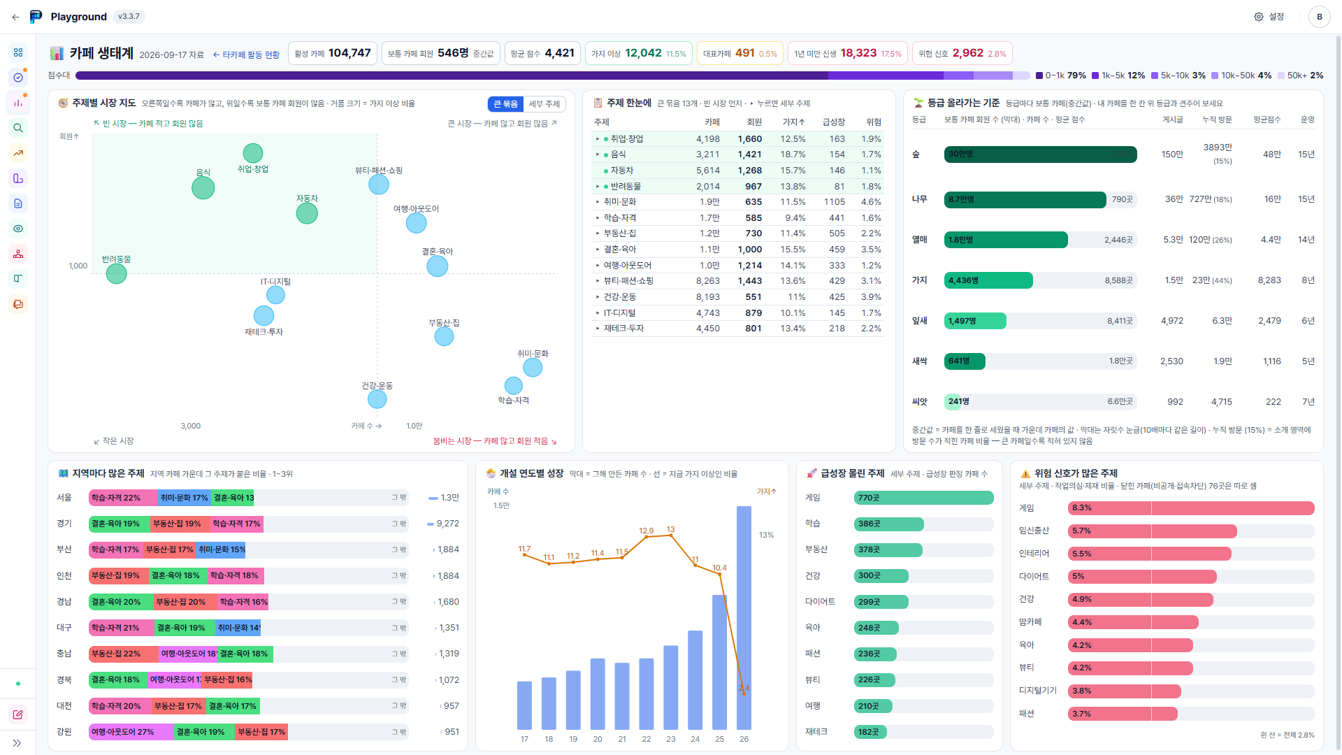Viewport: 1342px width, 755px height.
Task: Select the 건강·운동 bubble on market map
Action: pyautogui.click(x=377, y=399)
